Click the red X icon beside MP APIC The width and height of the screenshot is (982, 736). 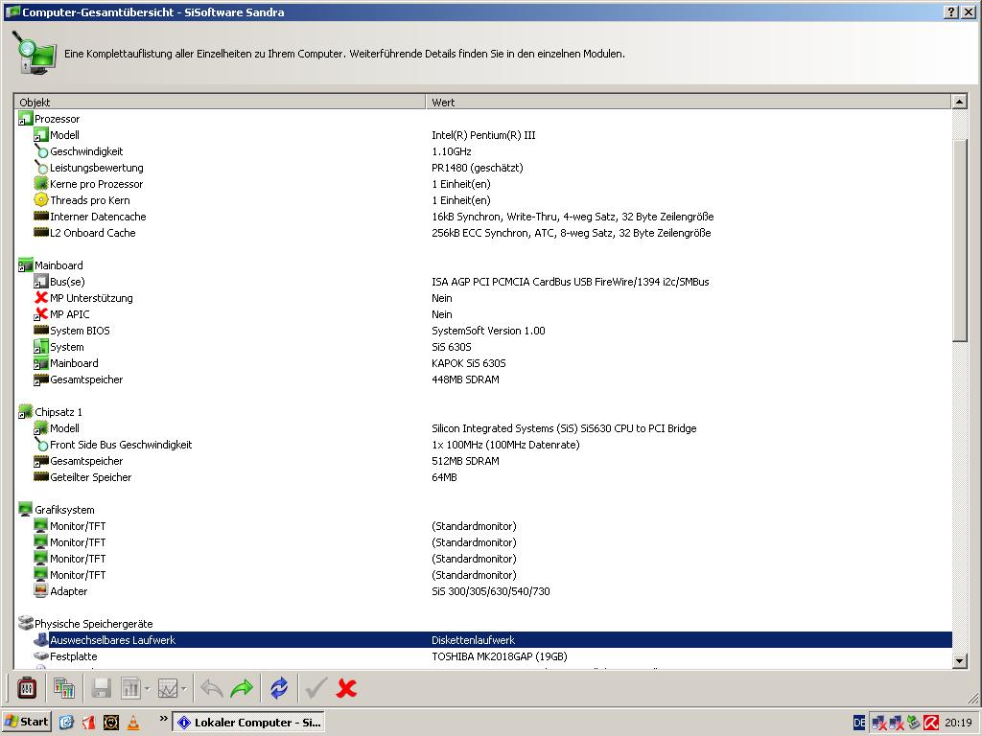[x=40, y=313]
